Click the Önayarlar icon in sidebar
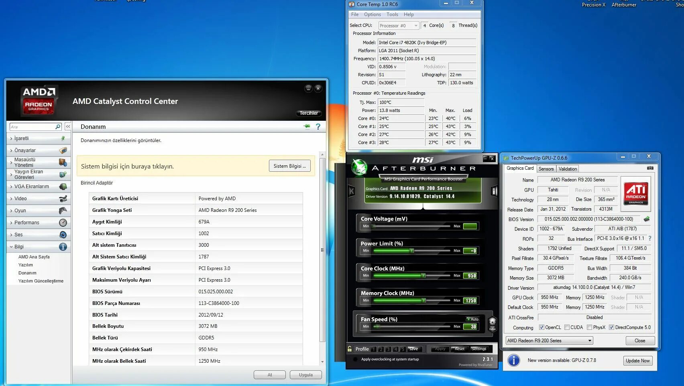The height and width of the screenshot is (386, 684). tap(63, 150)
